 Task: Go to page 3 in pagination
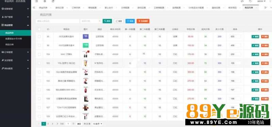click(52, 124)
